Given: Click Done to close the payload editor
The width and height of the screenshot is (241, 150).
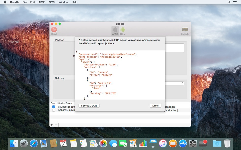Looking at the screenshot, I should click(155, 106).
